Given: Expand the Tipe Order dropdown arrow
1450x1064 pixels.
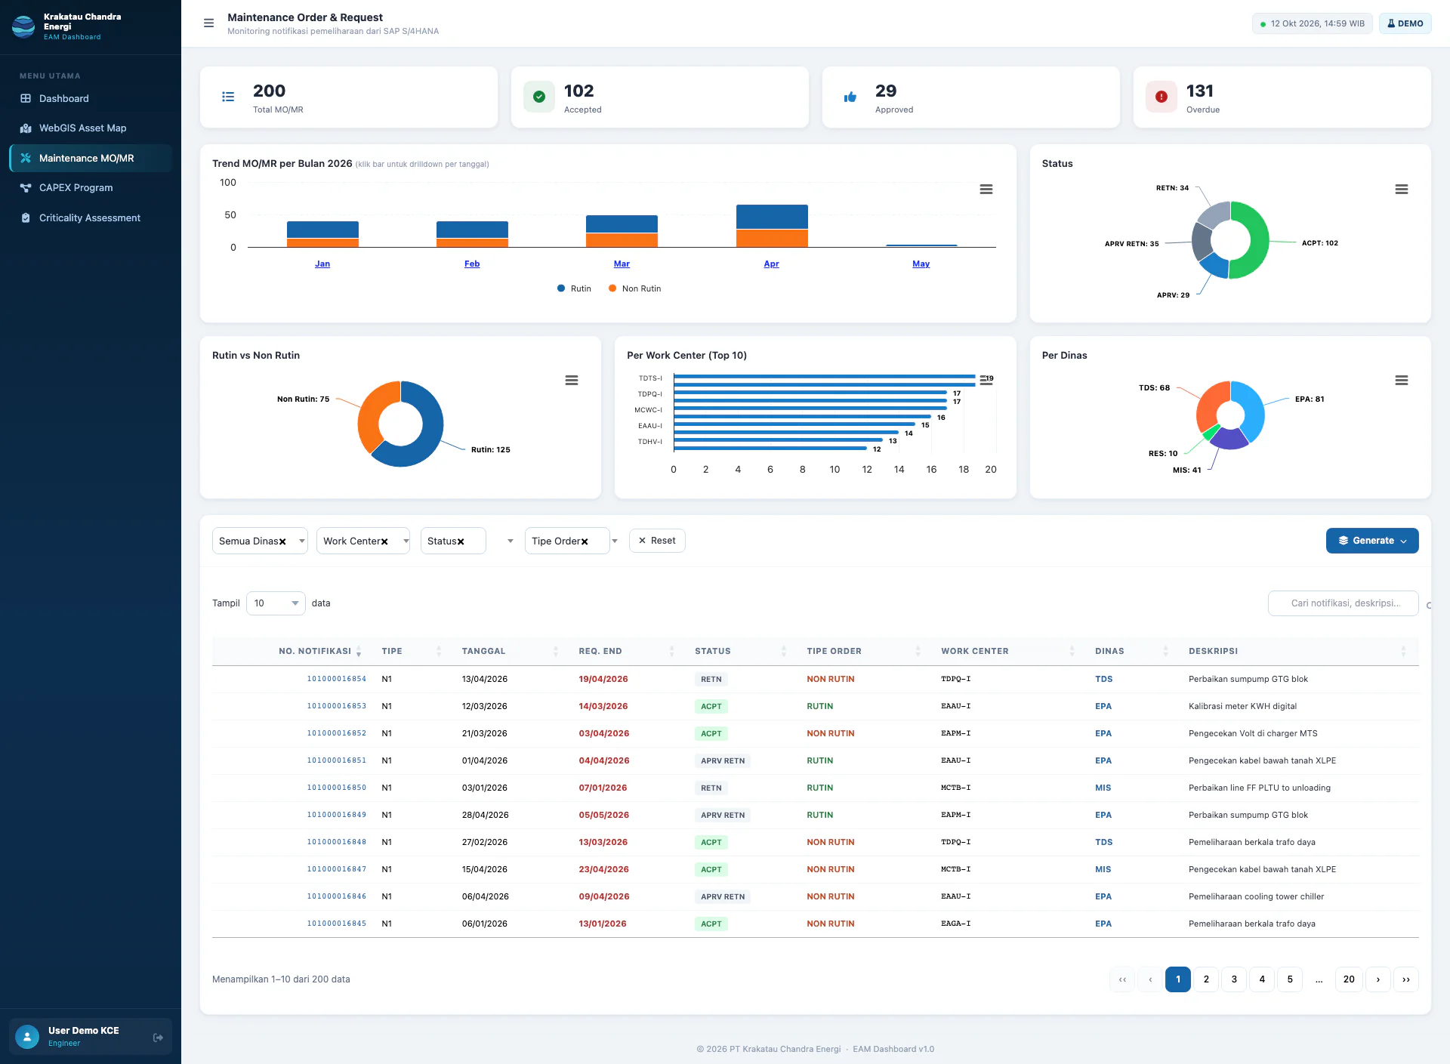Looking at the screenshot, I should tap(615, 541).
